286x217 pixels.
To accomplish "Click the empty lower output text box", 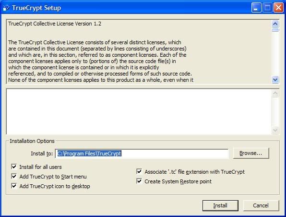I will click(139, 112).
